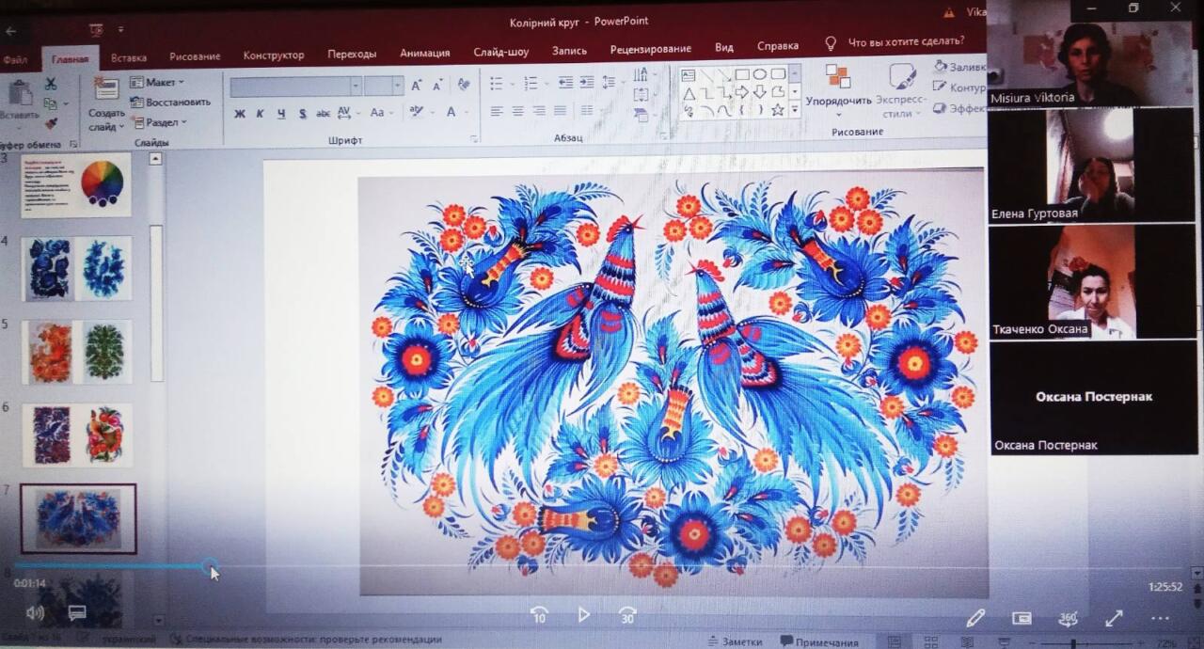This screenshot has width=1204, height=649.
Task: Toggle italic with the К button
Action: pyautogui.click(x=261, y=114)
